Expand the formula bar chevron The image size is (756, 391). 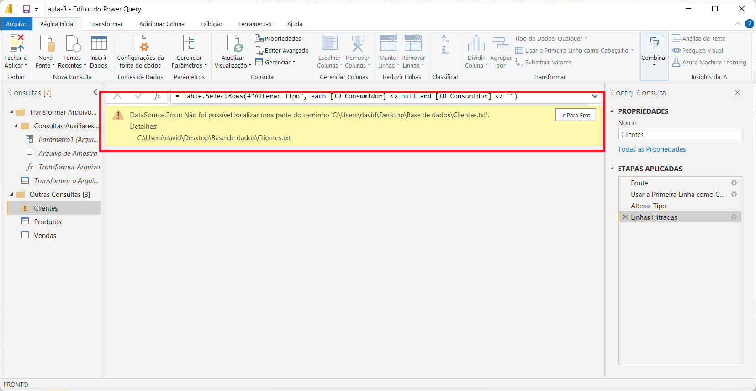coord(595,96)
